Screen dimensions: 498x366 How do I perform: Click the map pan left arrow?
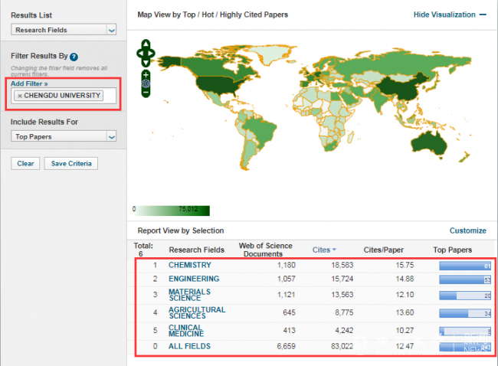139,54
